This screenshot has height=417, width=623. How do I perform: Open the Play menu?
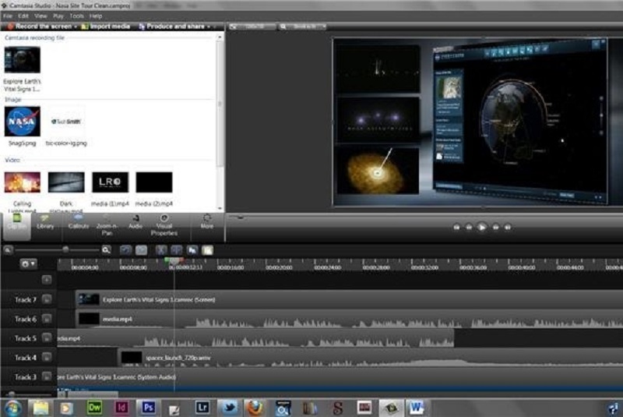click(58, 16)
